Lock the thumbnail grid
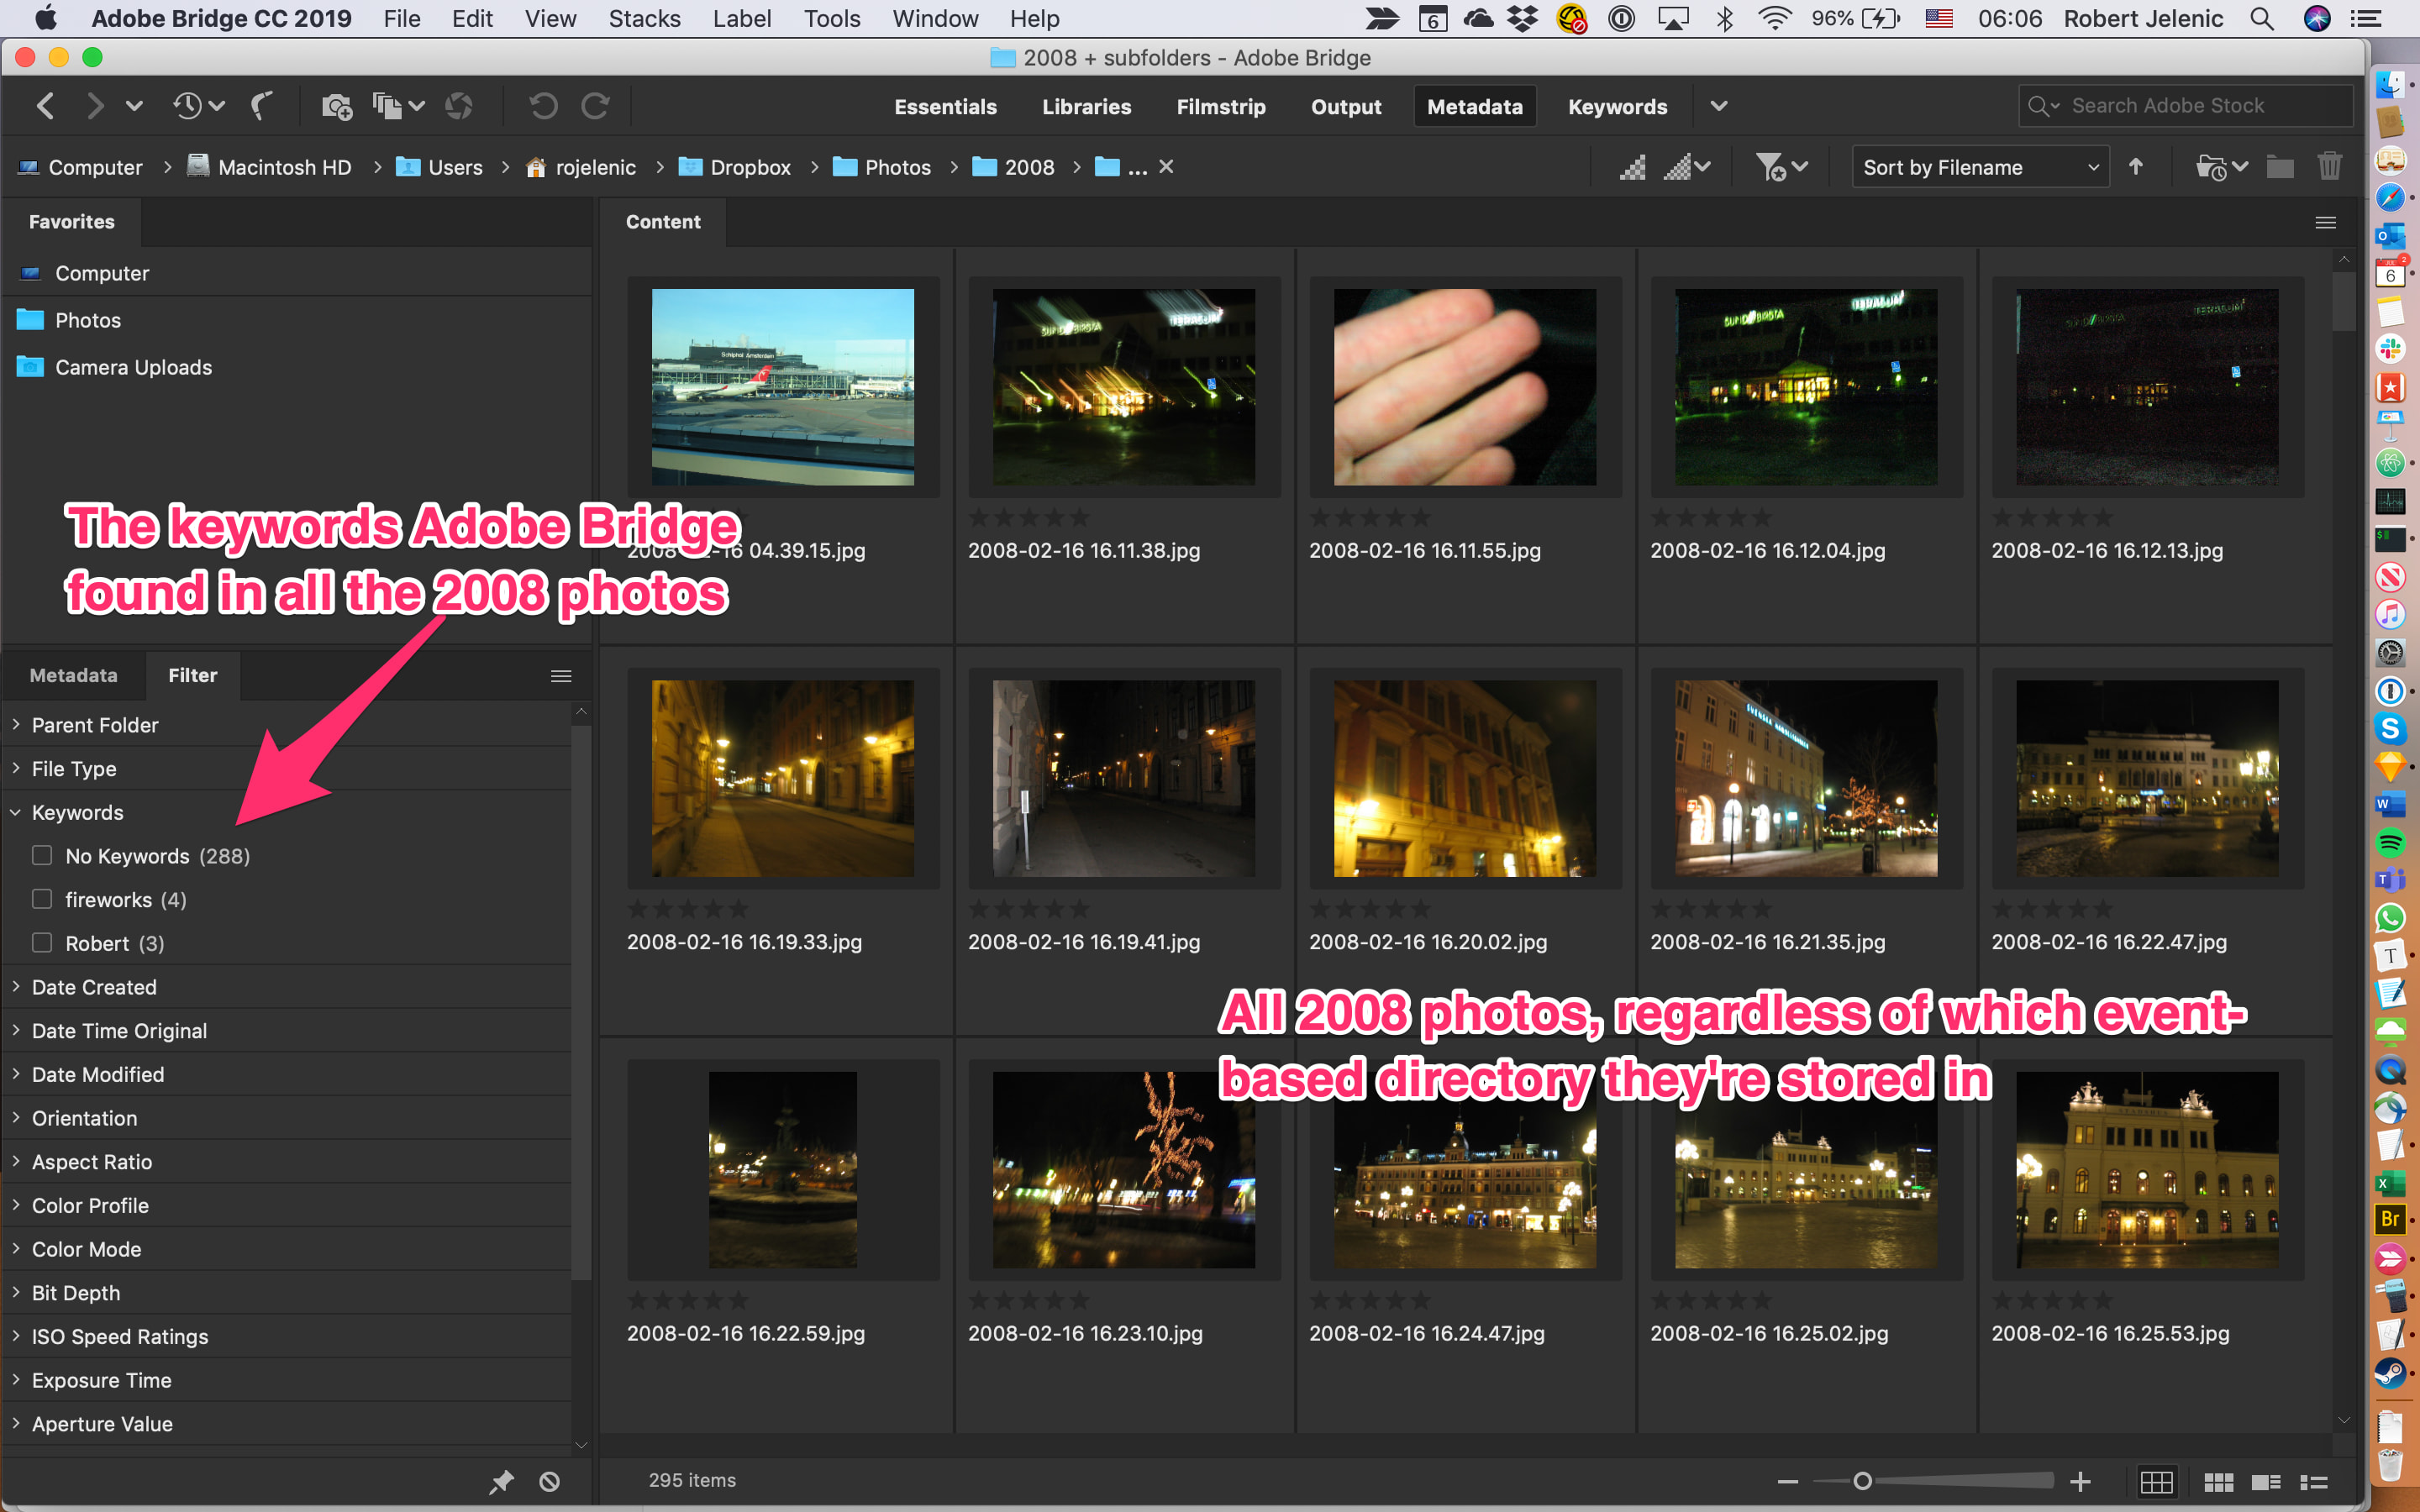The image size is (2420, 1512). pos(2156,1481)
